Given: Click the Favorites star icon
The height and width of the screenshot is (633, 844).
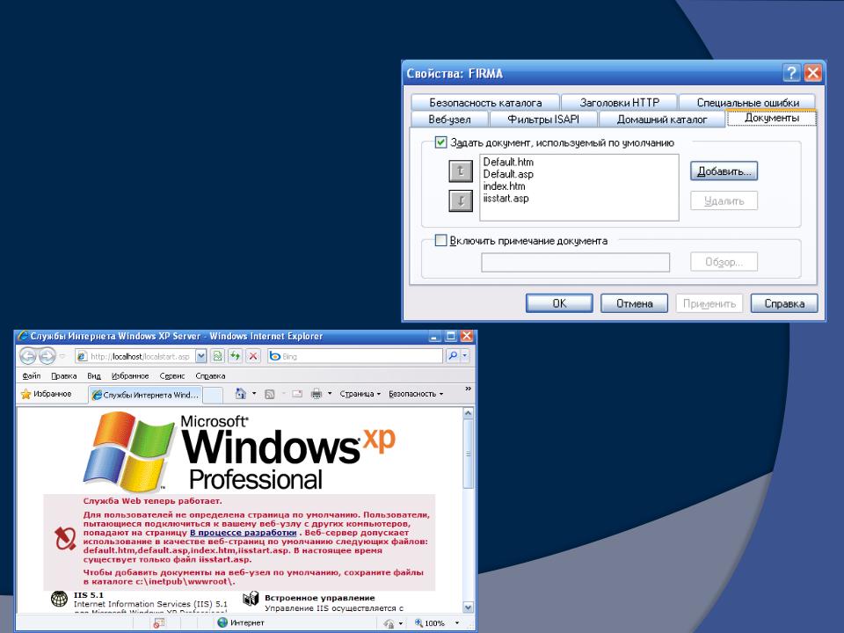Looking at the screenshot, I should (x=25, y=394).
